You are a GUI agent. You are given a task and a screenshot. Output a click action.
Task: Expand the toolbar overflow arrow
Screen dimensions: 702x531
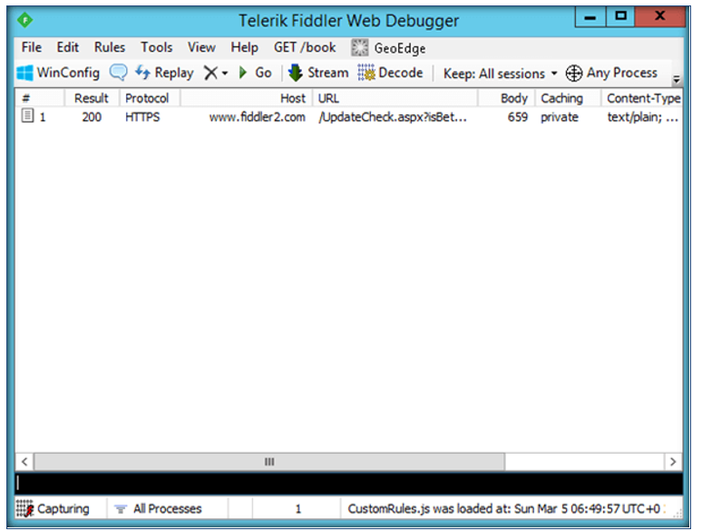(677, 79)
